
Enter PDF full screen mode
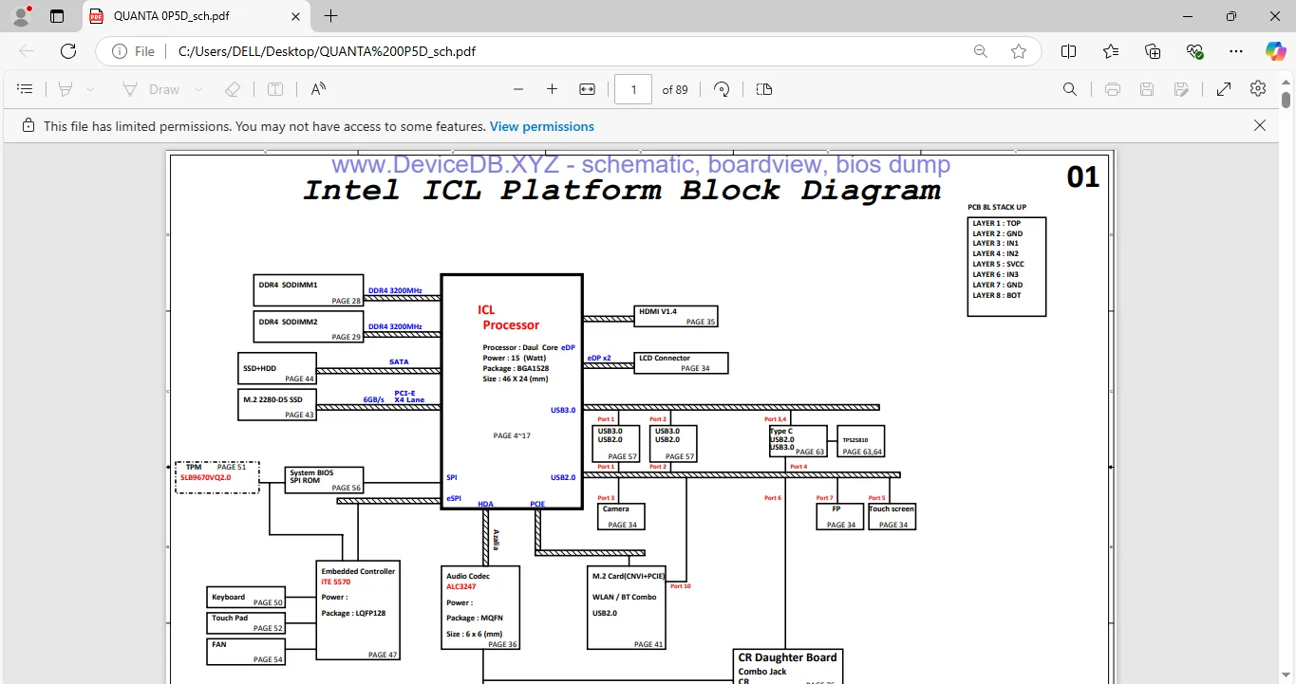(x=1224, y=89)
